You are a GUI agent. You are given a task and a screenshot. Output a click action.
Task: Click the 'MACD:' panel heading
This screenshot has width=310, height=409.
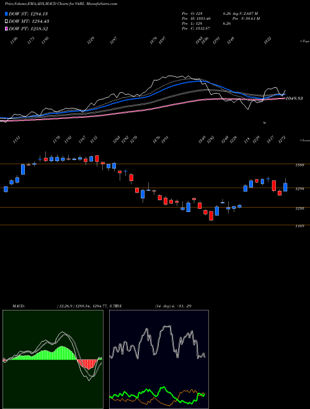point(19,306)
